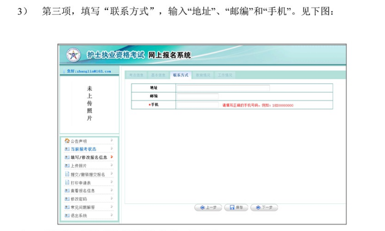This screenshot has height=231, width=385.
Task: Expand the red arrow next to 填写/修改报名信息
Action: point(112,157)
